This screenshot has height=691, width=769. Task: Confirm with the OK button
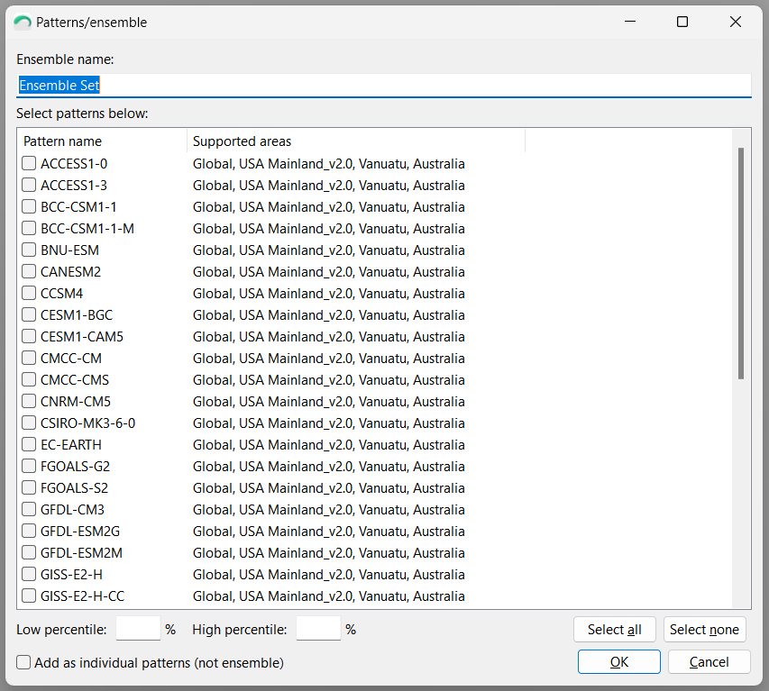click(619, 662)
